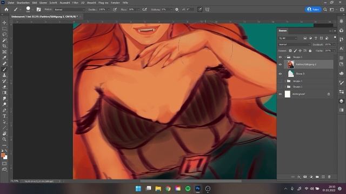The height and width of the screenshot is (194, 346).
Task: Toggle layer filter on/off switch
Action: coord(335,38)
